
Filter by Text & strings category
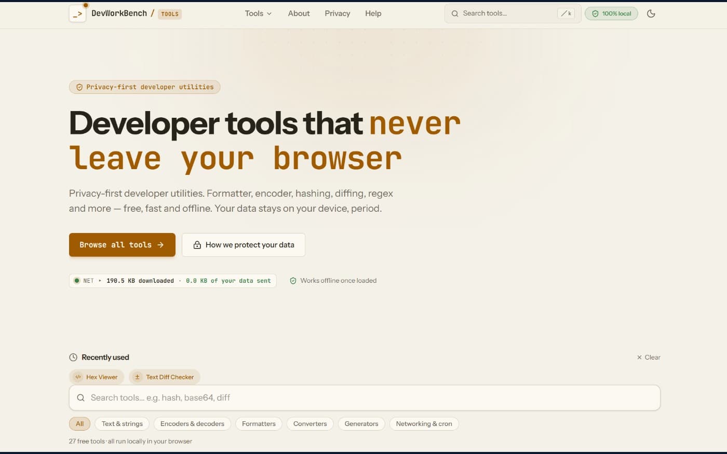coord(122,424)
